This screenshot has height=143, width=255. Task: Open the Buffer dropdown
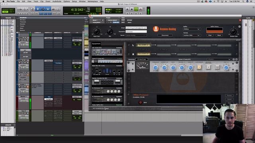(192, 29)
